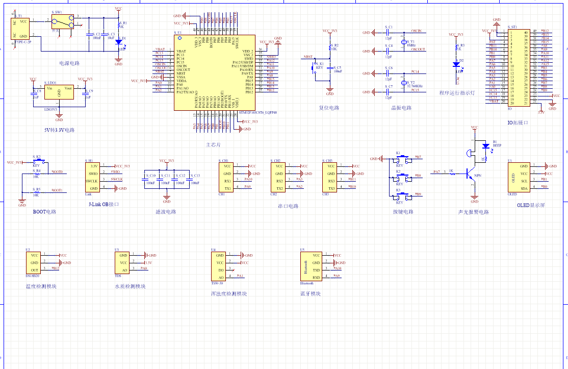The image size is (568, 369).
Task: Select the TYPE-C-2P connector T1
Action: pyautogui.click(x=21, y=29)
